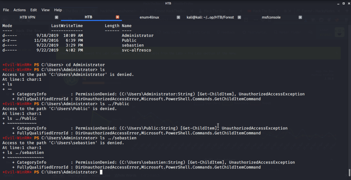This screenshot has width=351, height=180.
Task: Click at the terminal prompt cursor
Action: (101, 172)
